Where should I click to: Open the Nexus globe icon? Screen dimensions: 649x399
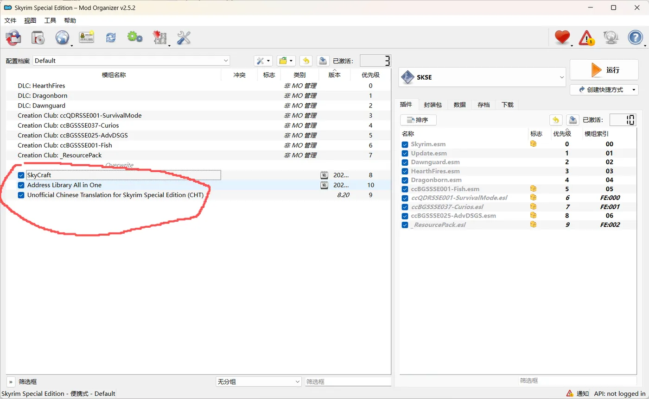(x=62, y=38)
